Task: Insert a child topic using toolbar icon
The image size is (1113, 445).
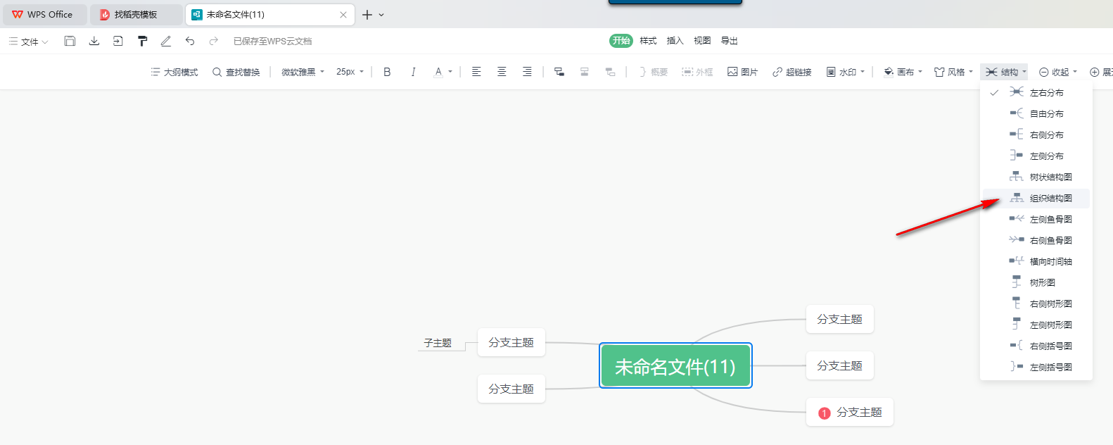Action: tap(559, 72)
